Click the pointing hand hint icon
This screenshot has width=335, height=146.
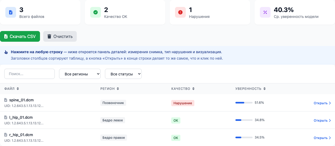6,52
